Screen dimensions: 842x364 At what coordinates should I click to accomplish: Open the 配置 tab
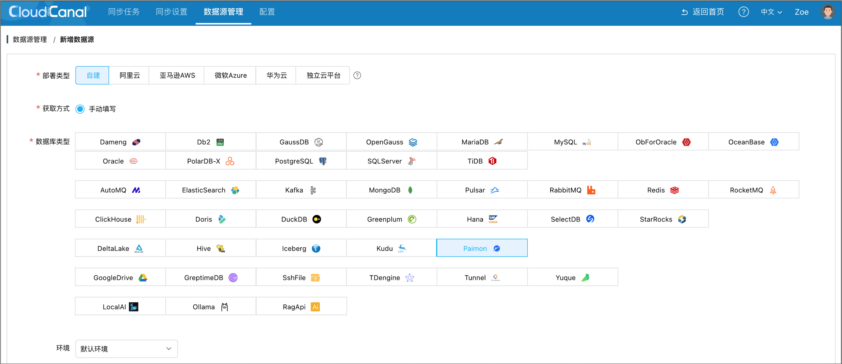pos(267,12)
